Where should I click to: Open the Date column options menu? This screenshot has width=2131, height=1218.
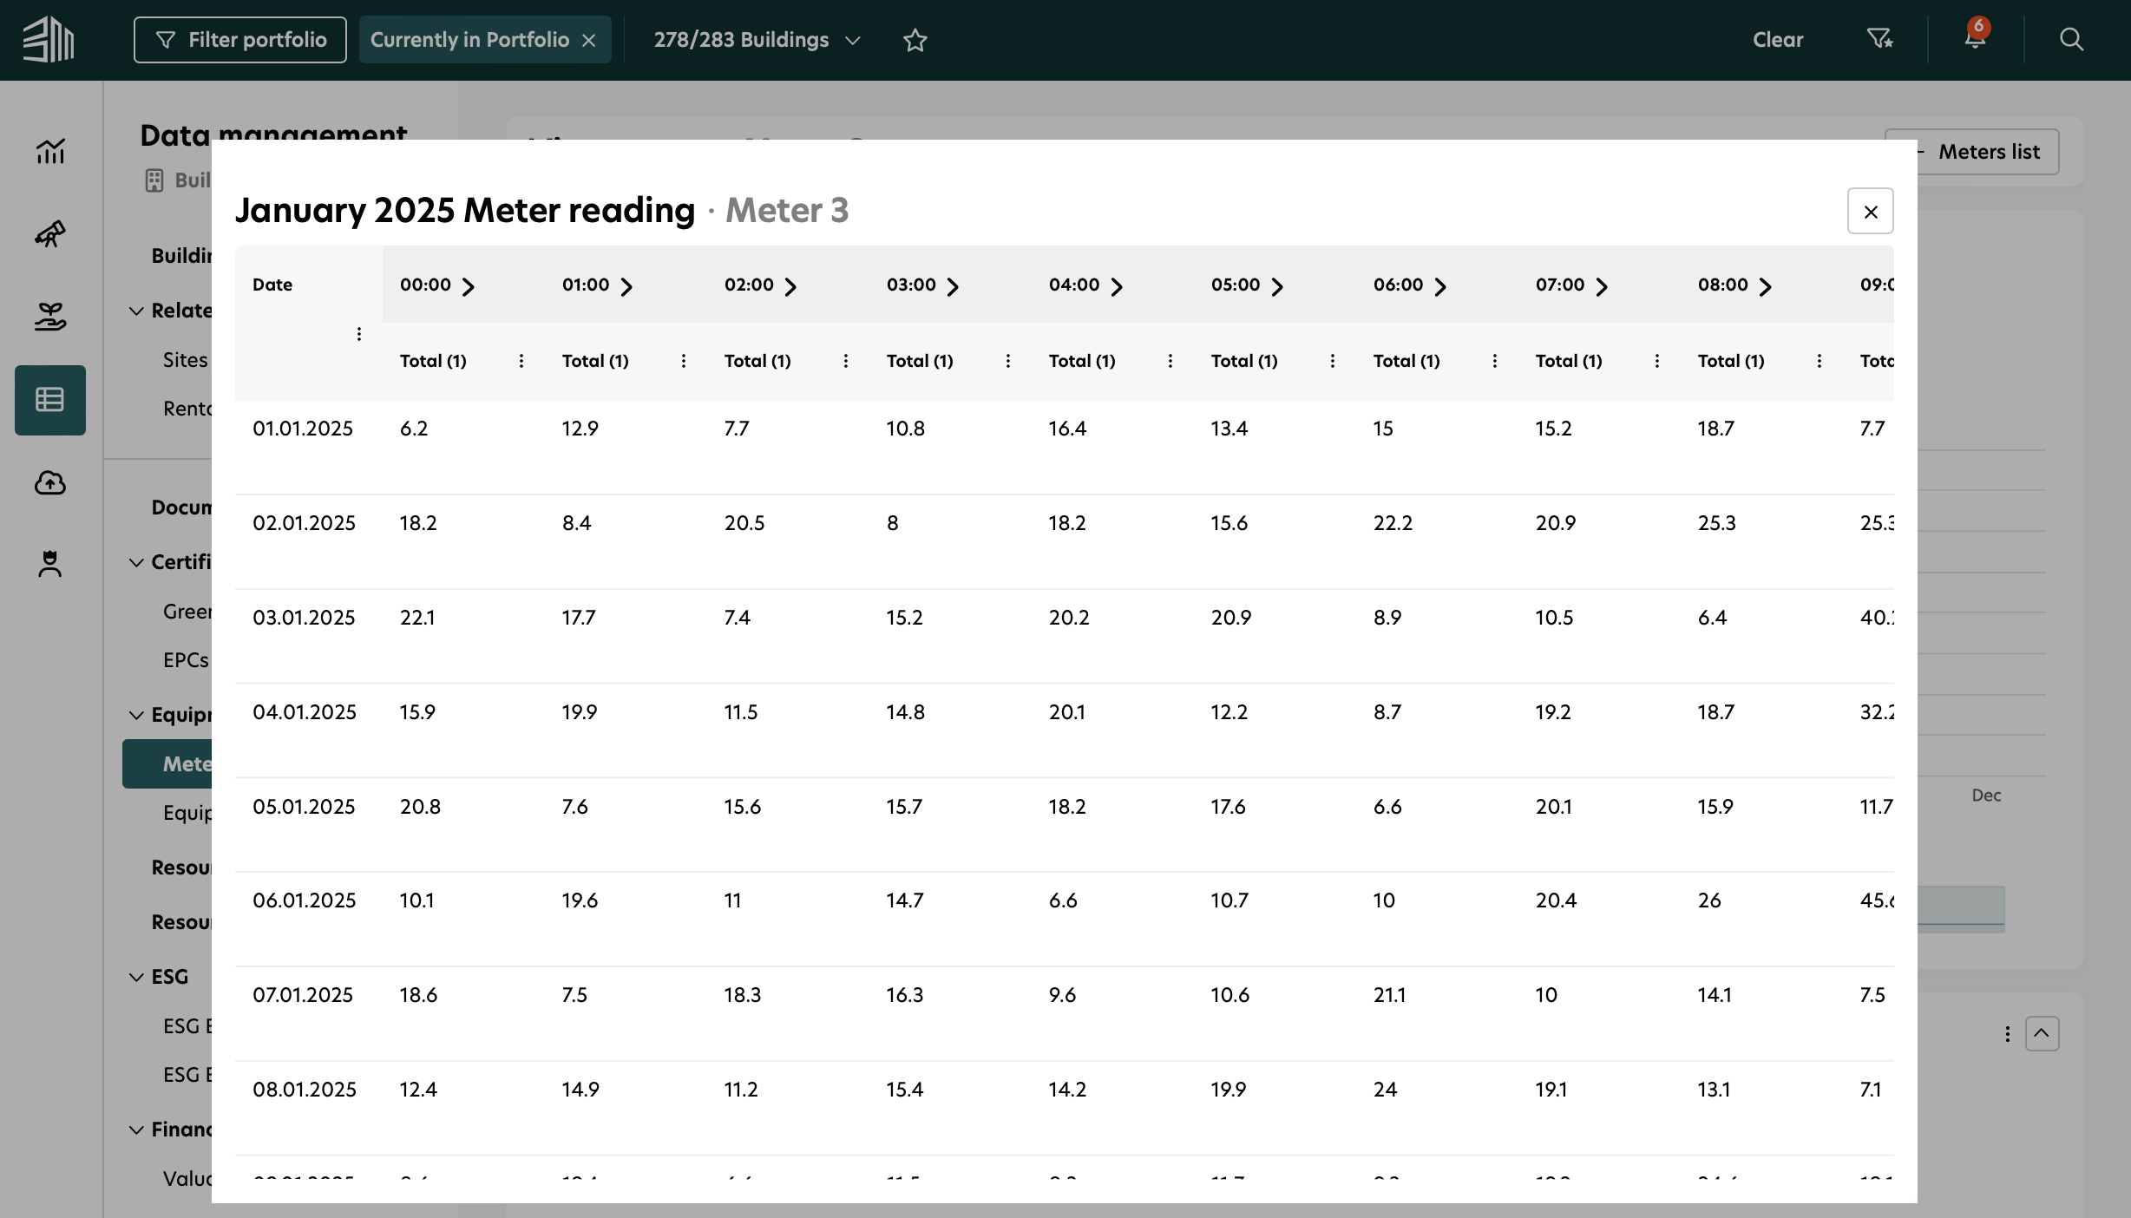358,334
